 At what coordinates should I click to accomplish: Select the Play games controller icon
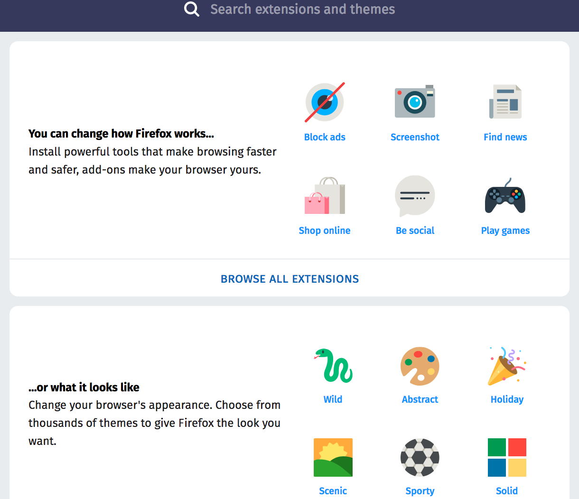(x=505, y=196)
